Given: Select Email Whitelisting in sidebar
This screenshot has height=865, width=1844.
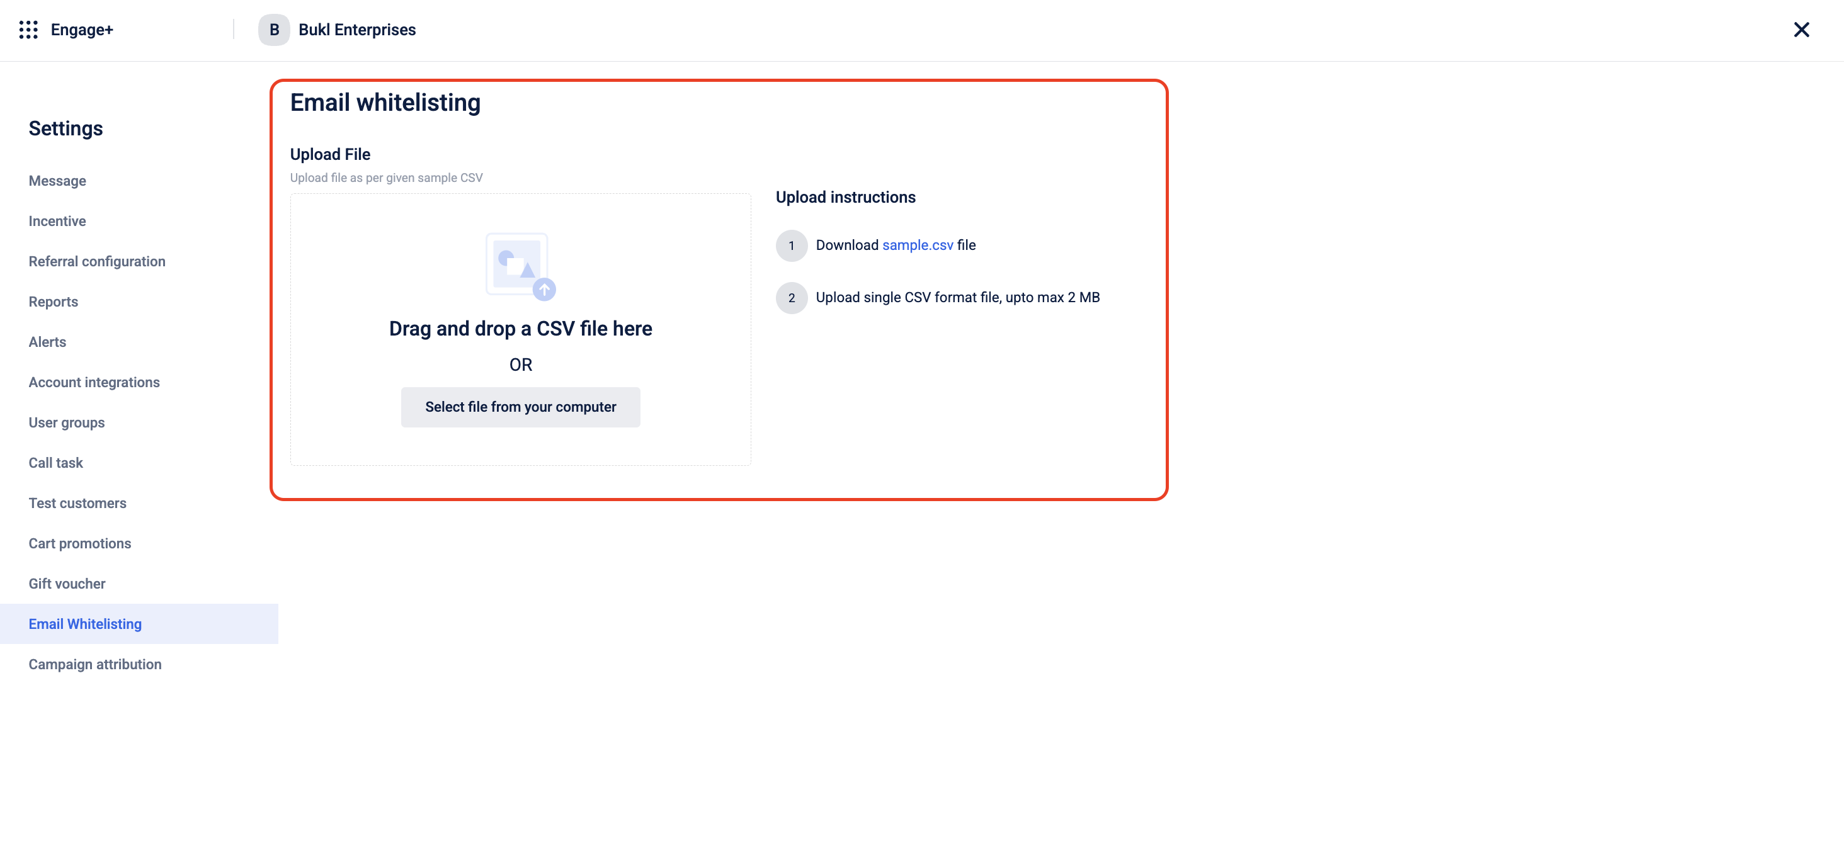Looking at the screenshot, I should click(139, 624).
